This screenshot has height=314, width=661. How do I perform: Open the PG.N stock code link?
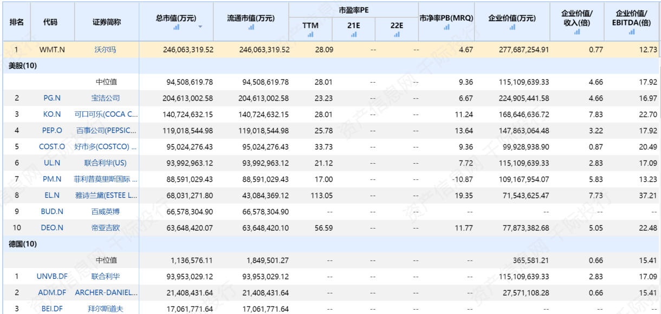[52, 98]
